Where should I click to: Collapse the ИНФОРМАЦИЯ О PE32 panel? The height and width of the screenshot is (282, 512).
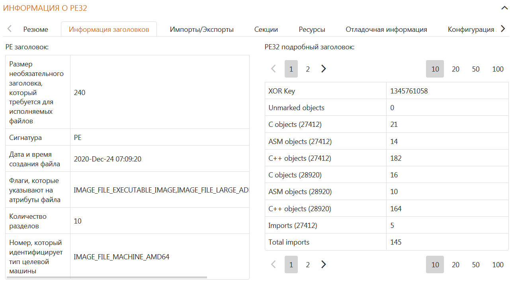(x=503, y=8)
